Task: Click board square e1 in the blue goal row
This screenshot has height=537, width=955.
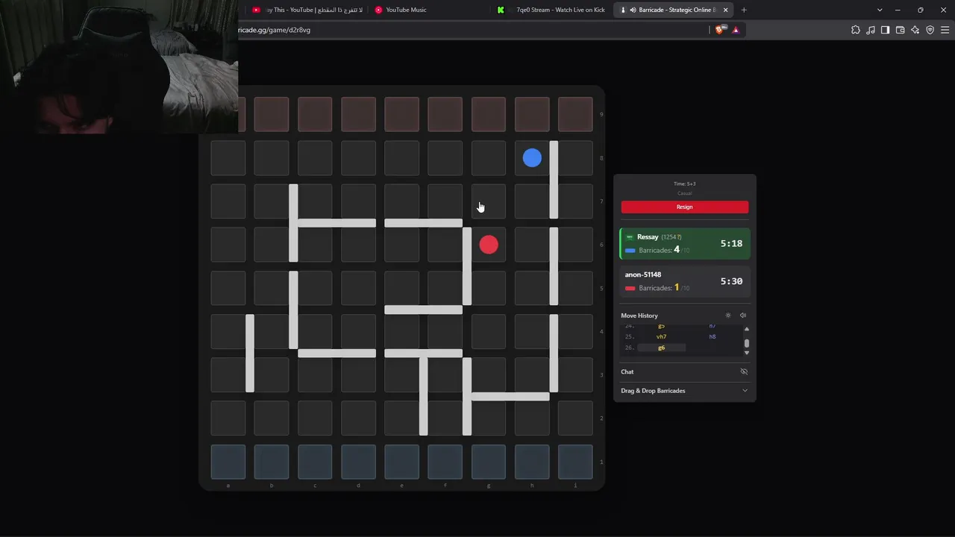Action: [x=402, y=461]
